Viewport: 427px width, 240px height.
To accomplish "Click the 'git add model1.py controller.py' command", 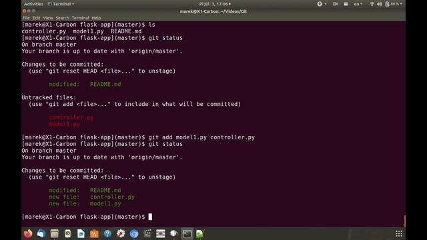I will pos(201,137).
